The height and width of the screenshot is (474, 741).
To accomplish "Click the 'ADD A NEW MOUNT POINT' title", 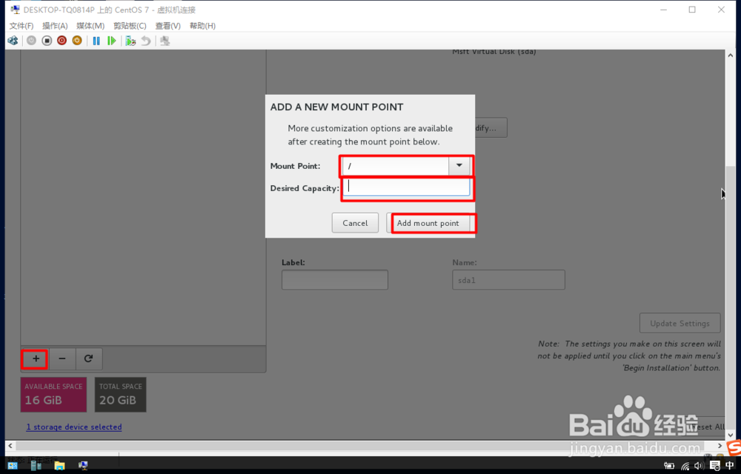I will (x=336, y=107).
